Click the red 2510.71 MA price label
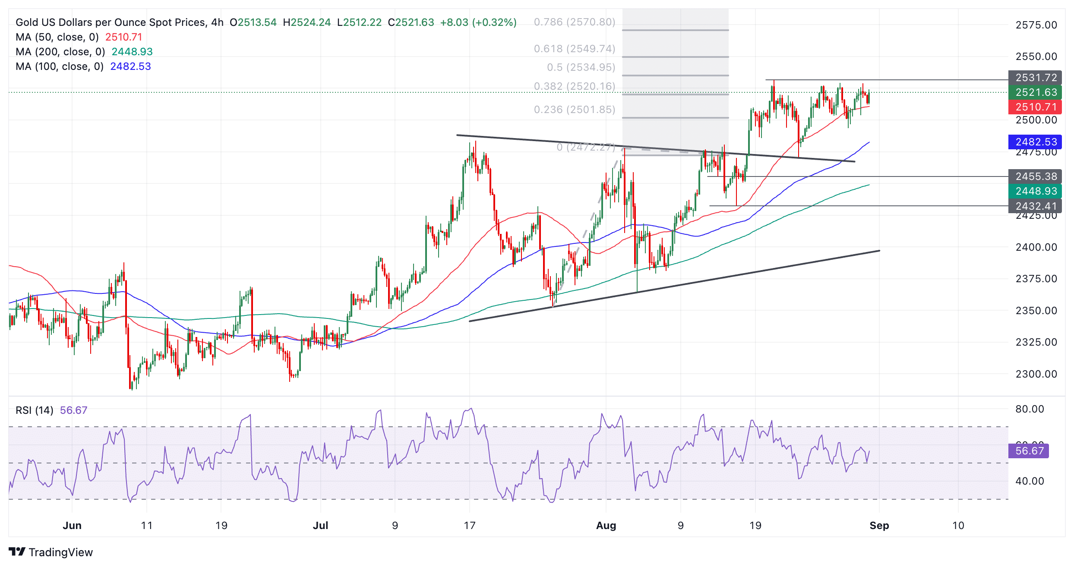 [x=1035, y=107]
